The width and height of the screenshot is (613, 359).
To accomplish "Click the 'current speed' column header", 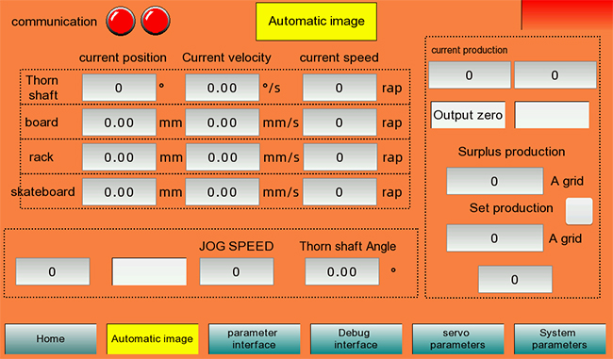I will (x=339, y=57).
